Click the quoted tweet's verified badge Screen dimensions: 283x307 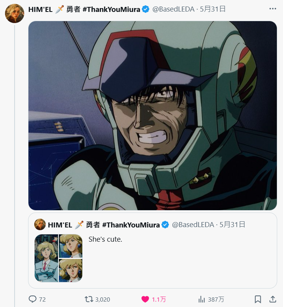click(x=165, y=225)
